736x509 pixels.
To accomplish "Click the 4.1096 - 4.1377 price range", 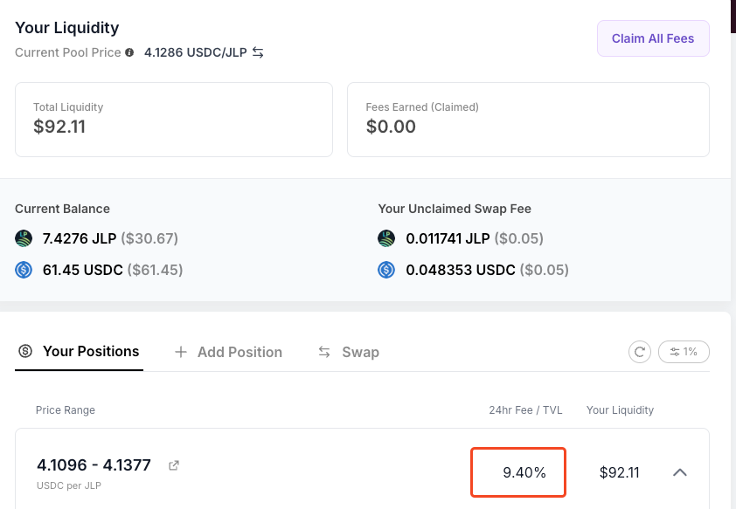I will click(x=94, y=465).
